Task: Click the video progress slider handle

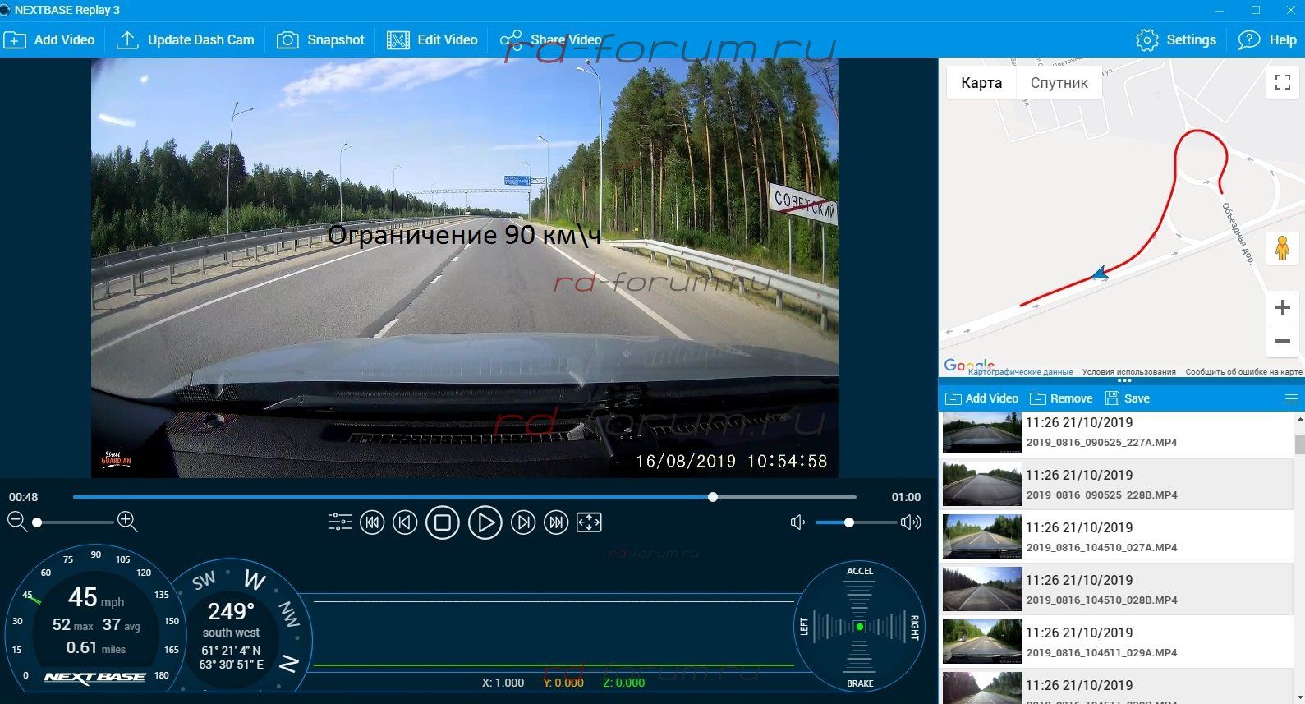Action: (713, 497)
